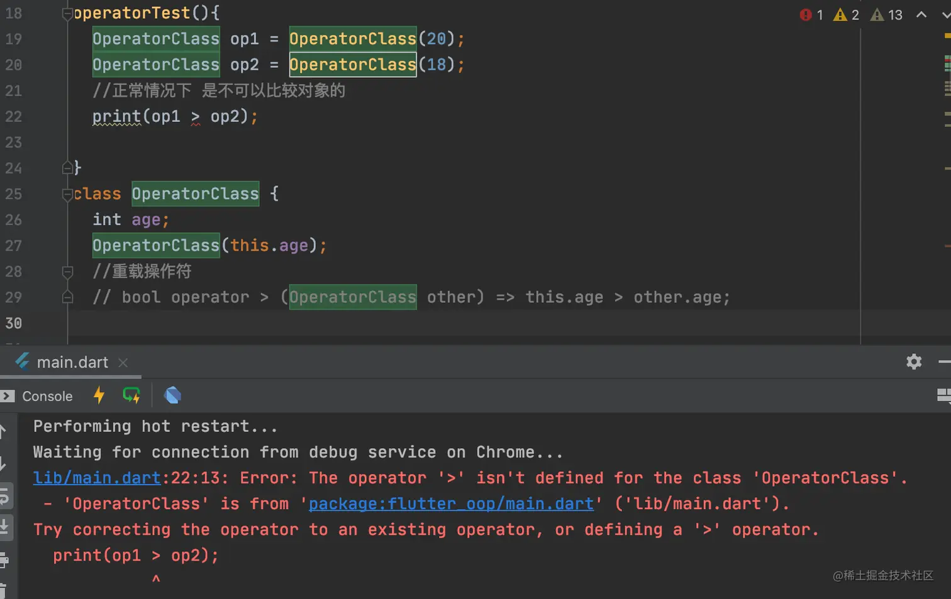This screenshot has height=599, width=951.
Task: Click the int keyword on line 26
Action: point(107,219)
